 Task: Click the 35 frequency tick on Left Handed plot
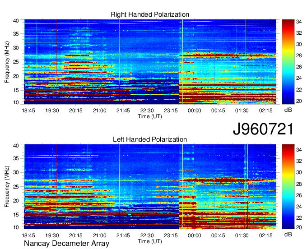pos(16,158)
